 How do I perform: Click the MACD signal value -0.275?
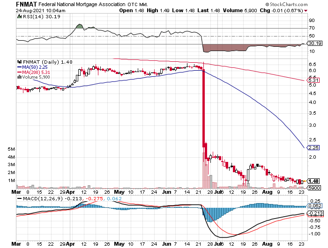(95, 198)
